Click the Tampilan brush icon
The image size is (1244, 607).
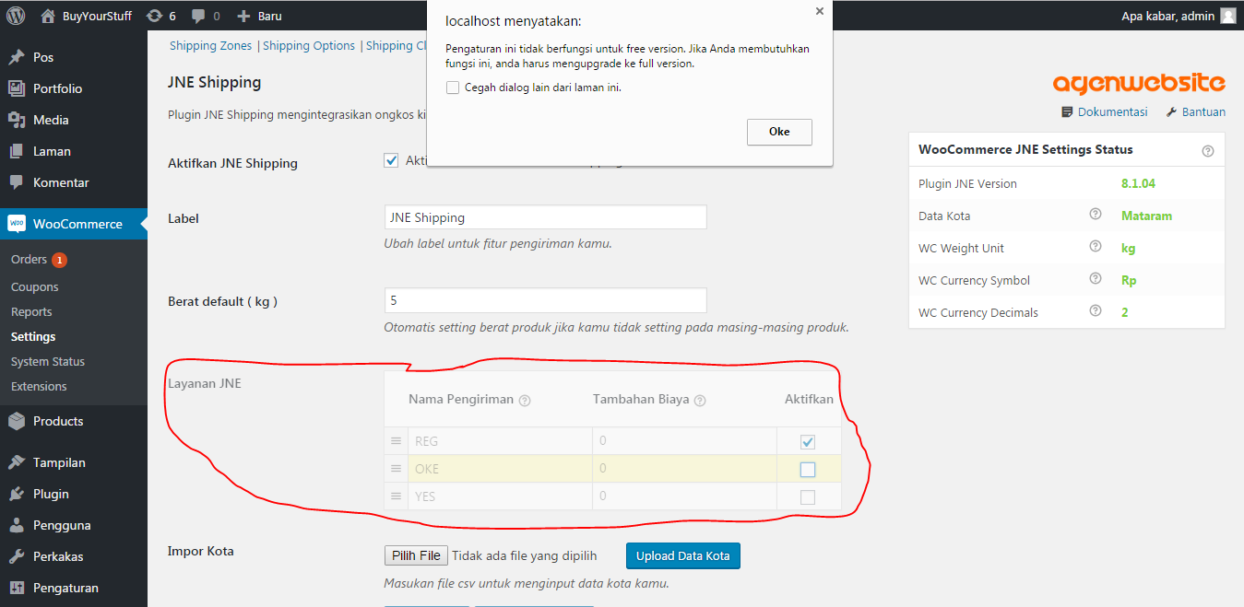pos(16,462)
